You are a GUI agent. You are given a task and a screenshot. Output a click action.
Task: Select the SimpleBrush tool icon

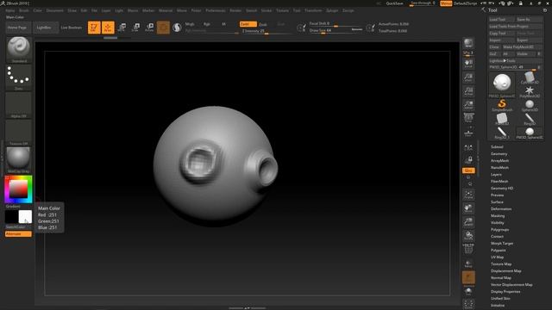pos(502,105)
